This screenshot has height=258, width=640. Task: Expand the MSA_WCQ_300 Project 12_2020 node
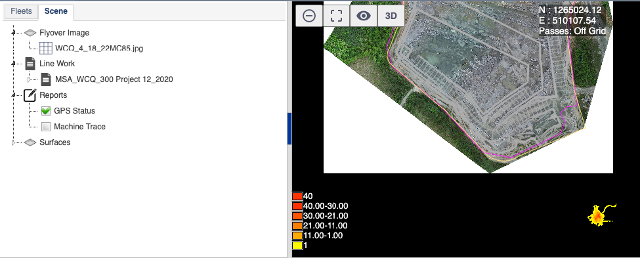click(x=30, y=79)
